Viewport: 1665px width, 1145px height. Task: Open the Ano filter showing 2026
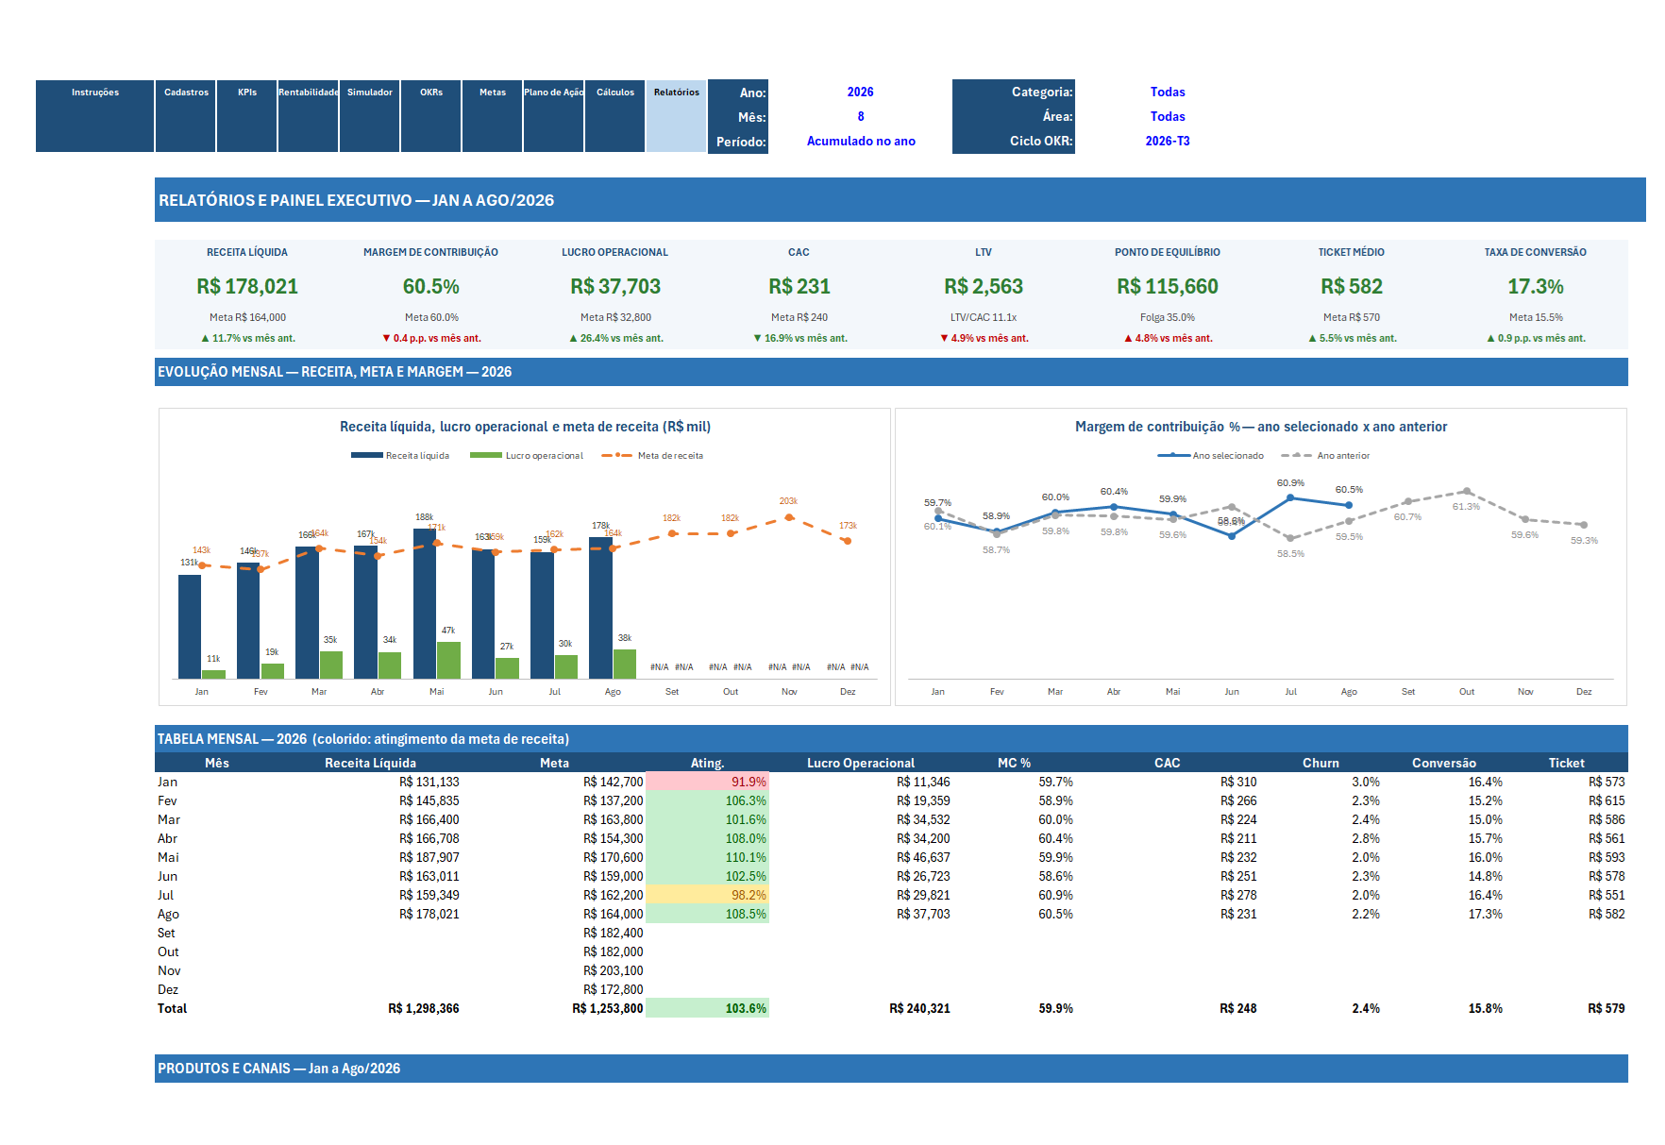click(x=860, y=92)
